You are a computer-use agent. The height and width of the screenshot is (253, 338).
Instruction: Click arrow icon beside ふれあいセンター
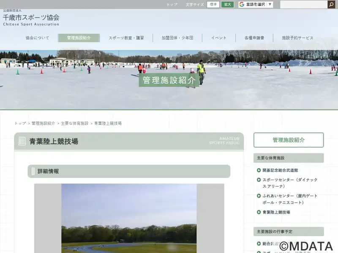pyautogui.click(x=259, y=196)
